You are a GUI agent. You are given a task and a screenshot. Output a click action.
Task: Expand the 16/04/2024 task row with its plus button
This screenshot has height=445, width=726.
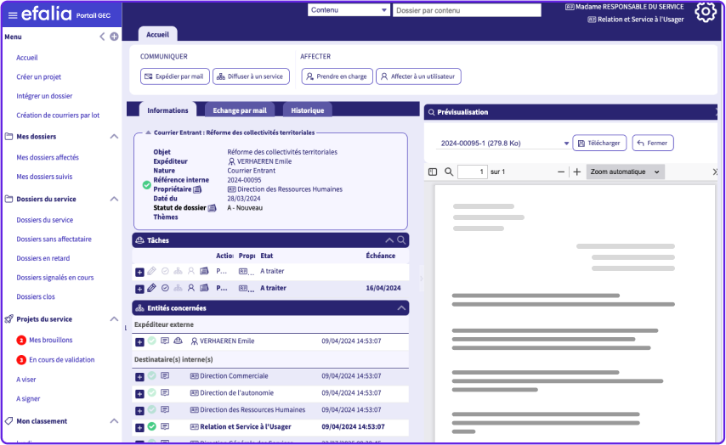[139, 289]
